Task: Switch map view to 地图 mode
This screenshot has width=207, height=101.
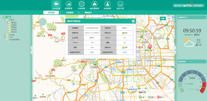Action: click(163, 18)
